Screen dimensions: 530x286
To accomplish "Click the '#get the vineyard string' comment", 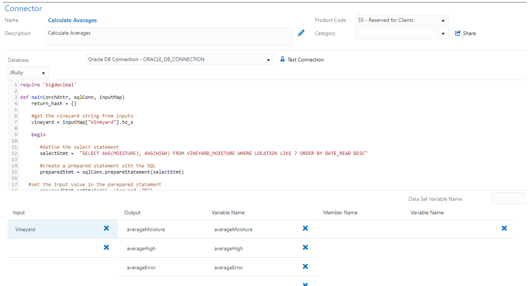I will pyautogui.click(x=82, y=116).
